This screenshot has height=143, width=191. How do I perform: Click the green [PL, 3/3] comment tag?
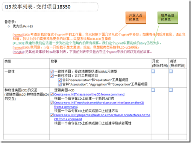pyautogui.click(x=18, y=43)
